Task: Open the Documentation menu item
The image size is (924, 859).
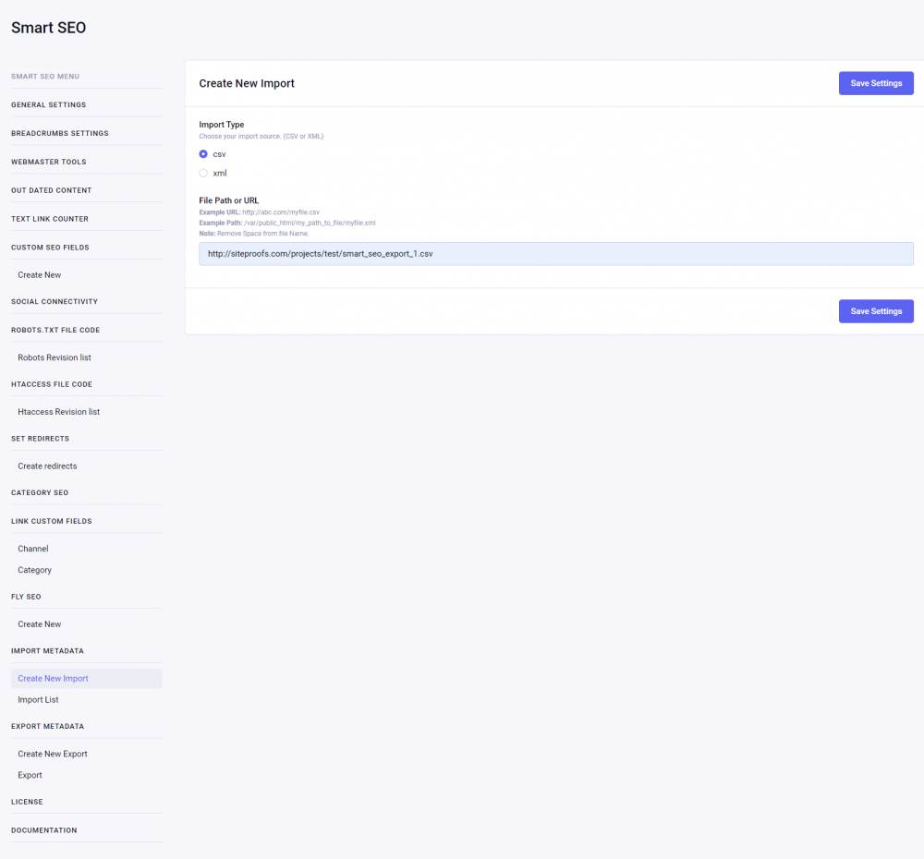Action: [x=44, y=830]
